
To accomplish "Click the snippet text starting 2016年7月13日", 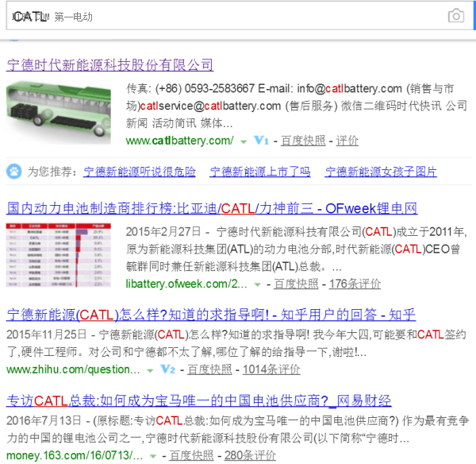I will [x=237, y=430].
